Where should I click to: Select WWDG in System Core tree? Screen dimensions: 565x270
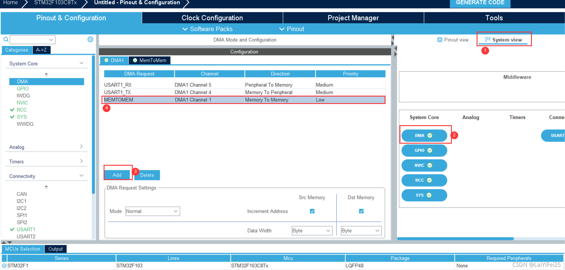25,124
